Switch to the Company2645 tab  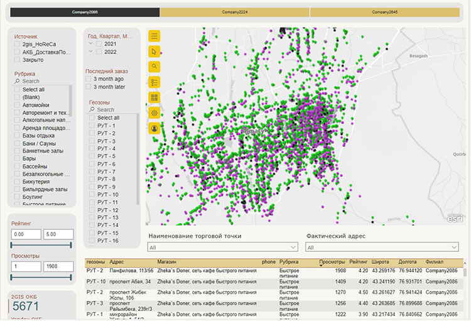[x=384, y=12]
